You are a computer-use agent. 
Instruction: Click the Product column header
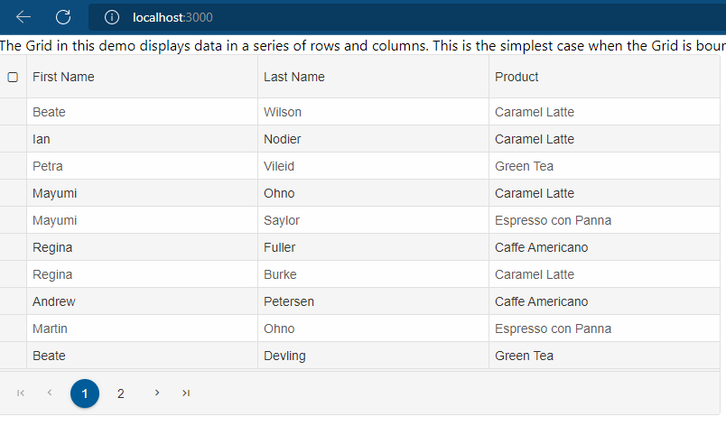(x=517, y=77)
